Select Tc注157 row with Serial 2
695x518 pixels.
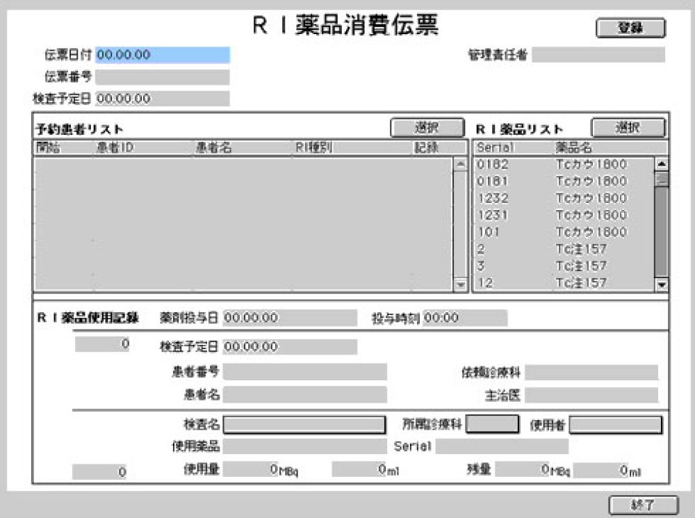coord(563,249)
